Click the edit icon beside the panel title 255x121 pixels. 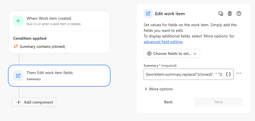148,14
